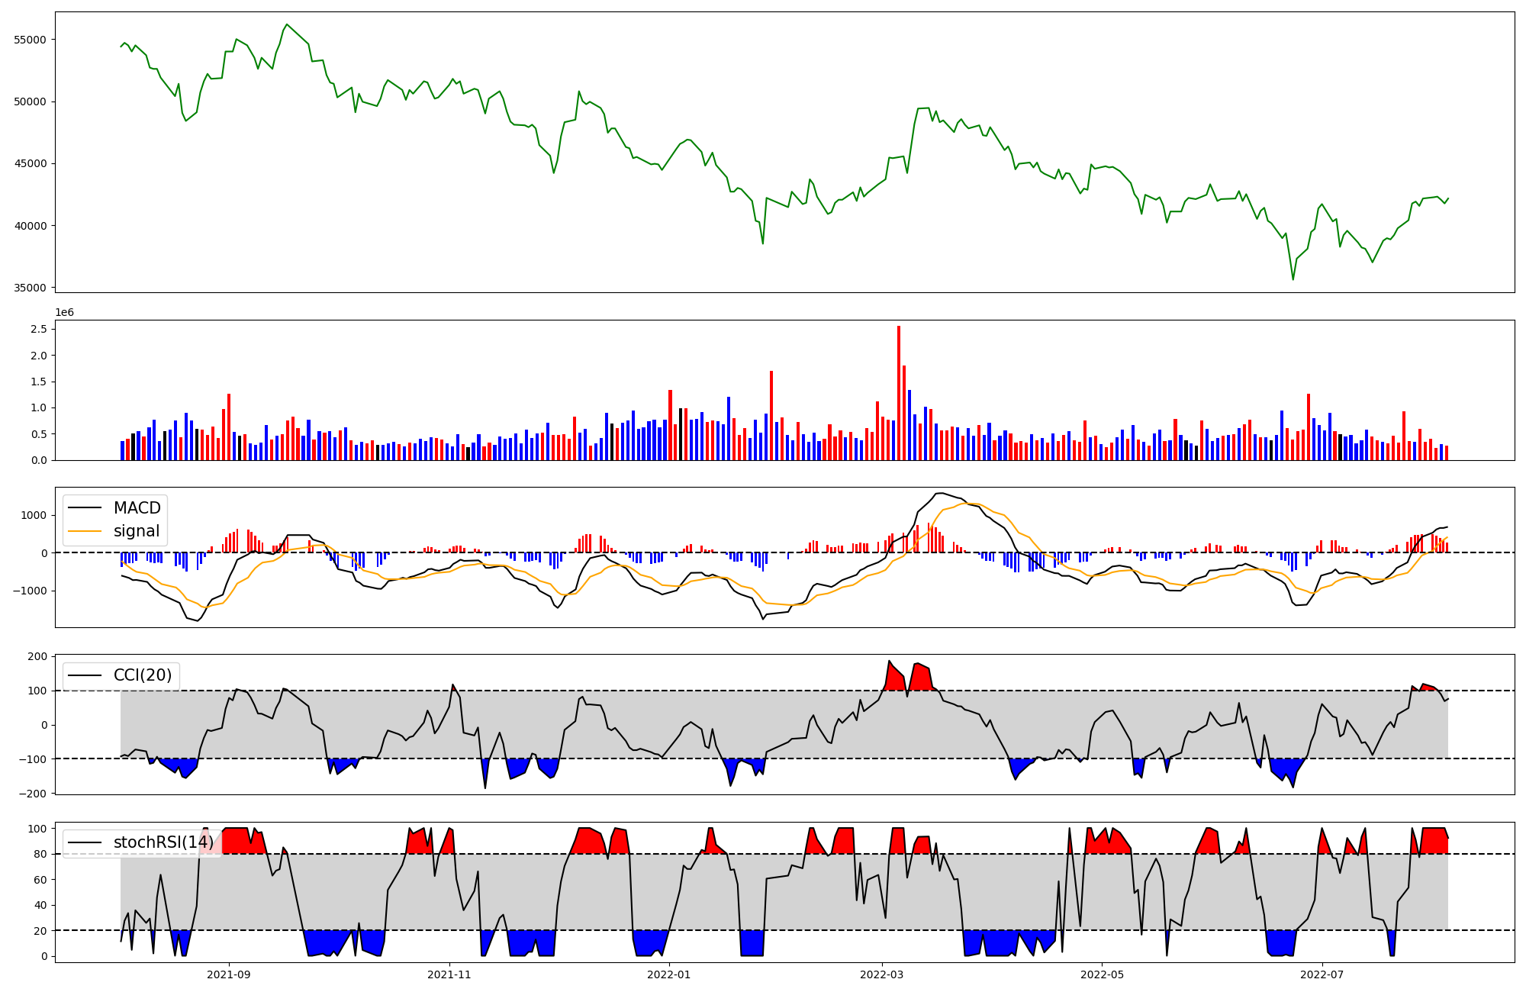Click the MACD legend label

click(x=137, y=508)
